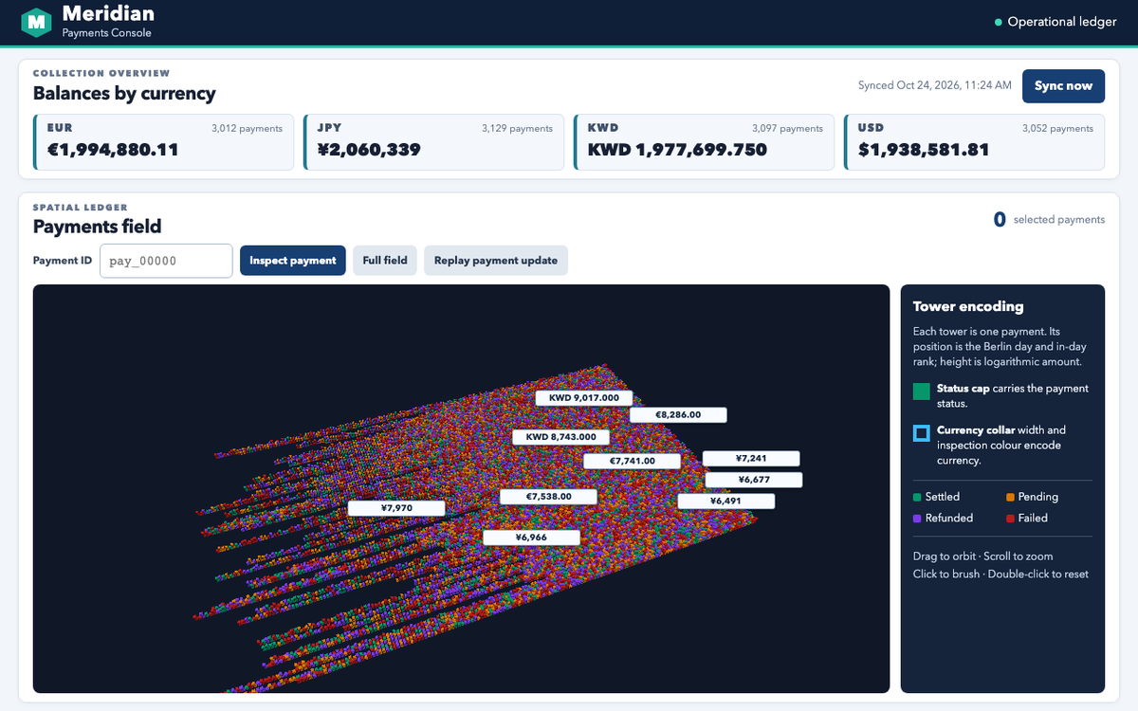1138x711 pixels.
Task: Open the KWD balance card
Action: coord(704,142)
